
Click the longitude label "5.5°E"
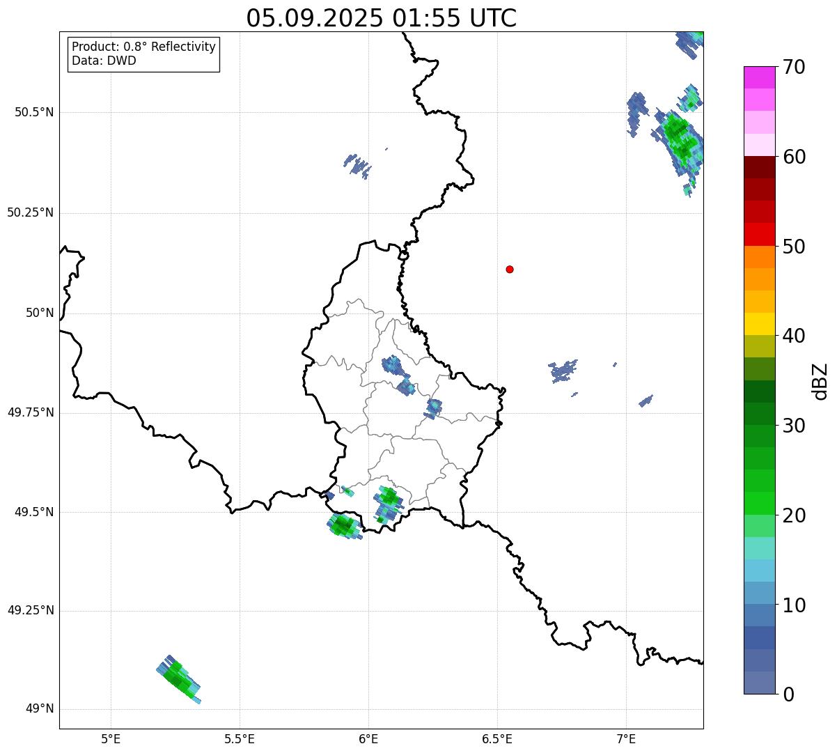click(240, 738)
